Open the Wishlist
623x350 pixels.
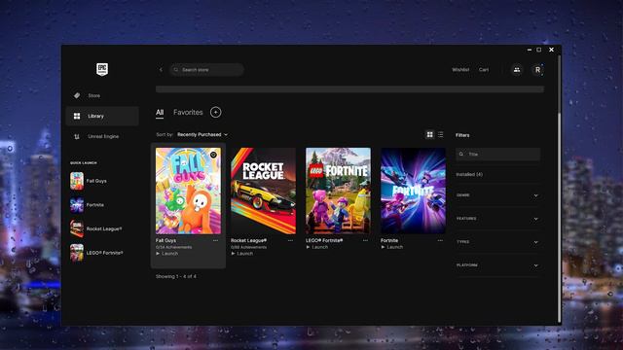[460, 70]
